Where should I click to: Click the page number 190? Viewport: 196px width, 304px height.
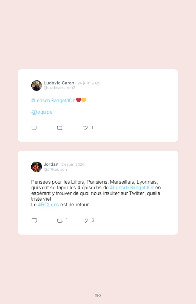tap(98, 295)
